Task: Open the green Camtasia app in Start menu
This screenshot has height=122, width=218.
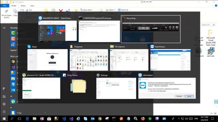Action: pos(13,33)
